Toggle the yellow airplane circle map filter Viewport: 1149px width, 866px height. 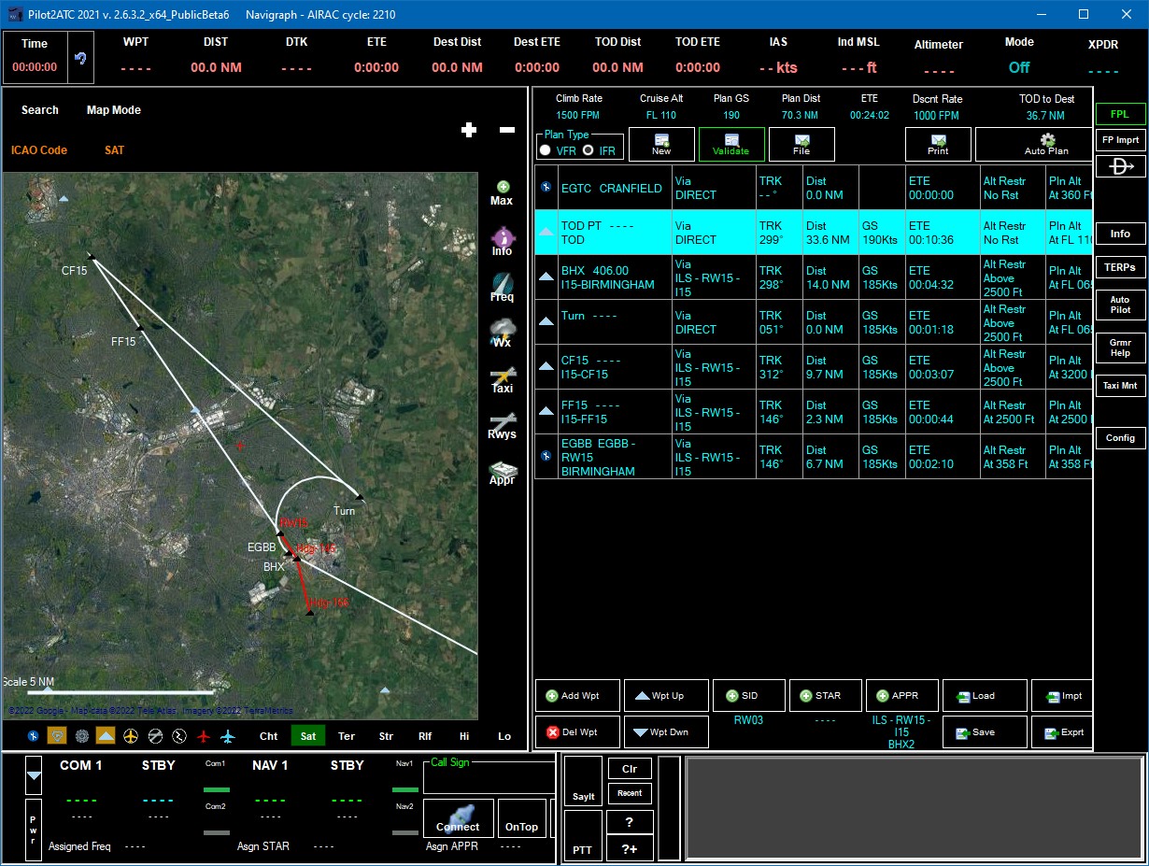click(x=130, y=736)
